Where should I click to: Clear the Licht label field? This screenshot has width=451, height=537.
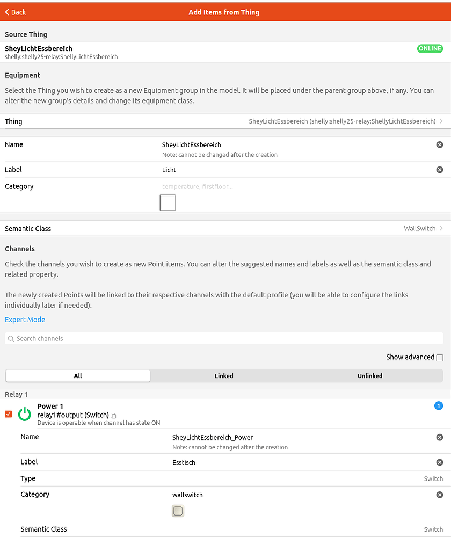(439, 170)
